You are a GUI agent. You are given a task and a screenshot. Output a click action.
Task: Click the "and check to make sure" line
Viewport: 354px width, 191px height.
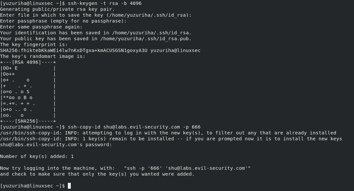tap(97, 174)
